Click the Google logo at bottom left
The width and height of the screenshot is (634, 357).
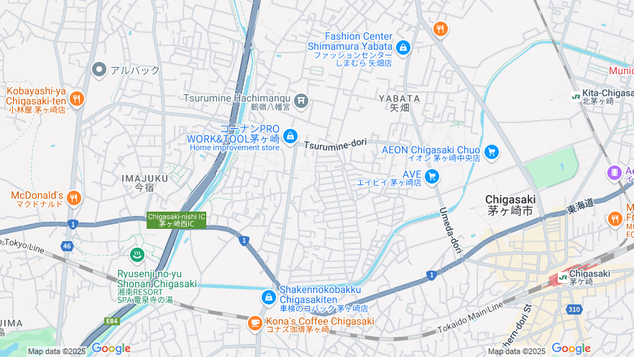111,348
